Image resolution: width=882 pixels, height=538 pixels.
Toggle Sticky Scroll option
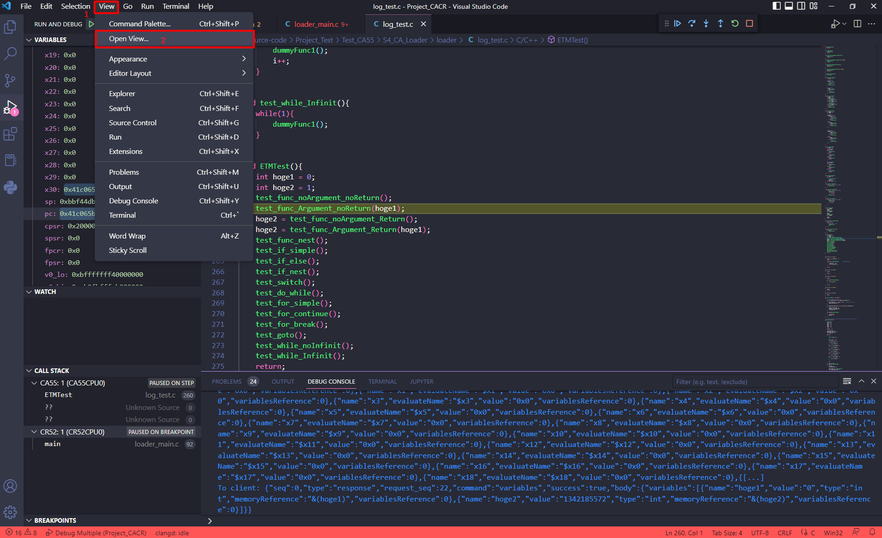(128, 250)
